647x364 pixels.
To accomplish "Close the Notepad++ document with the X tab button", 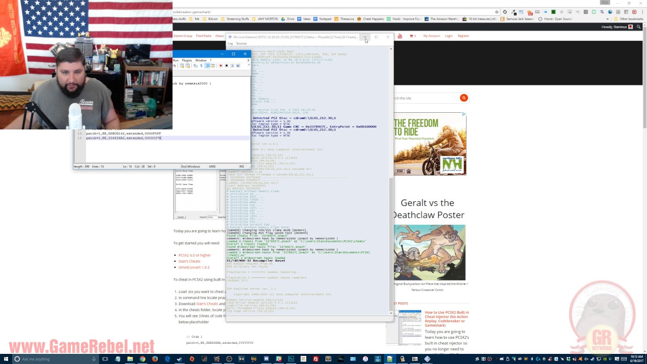I will 248,60.
